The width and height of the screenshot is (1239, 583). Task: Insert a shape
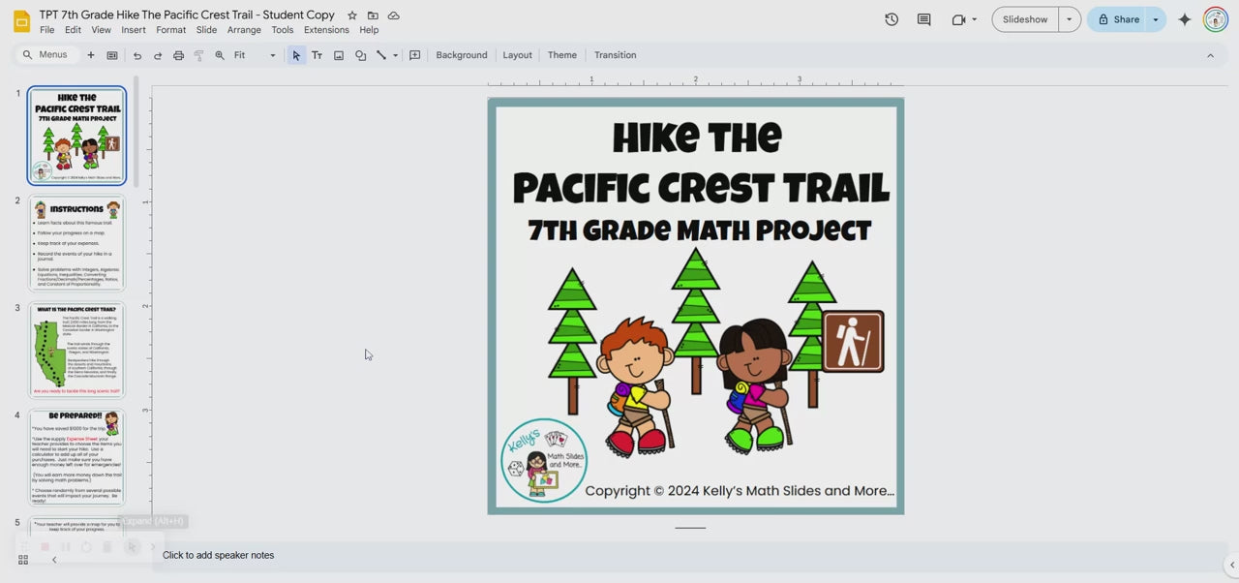pyautogui.click(x=360, y=55)
